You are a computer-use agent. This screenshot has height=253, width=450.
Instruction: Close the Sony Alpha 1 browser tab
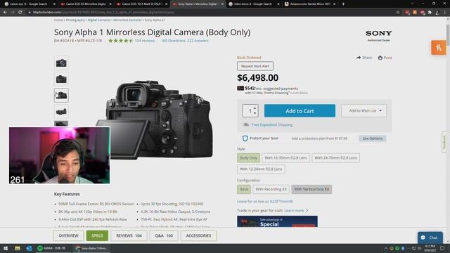click(222, 4)
